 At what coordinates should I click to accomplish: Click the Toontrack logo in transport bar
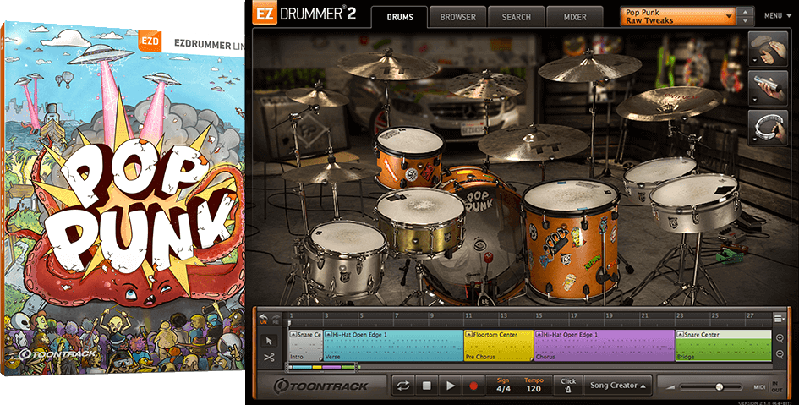[320, 386]
